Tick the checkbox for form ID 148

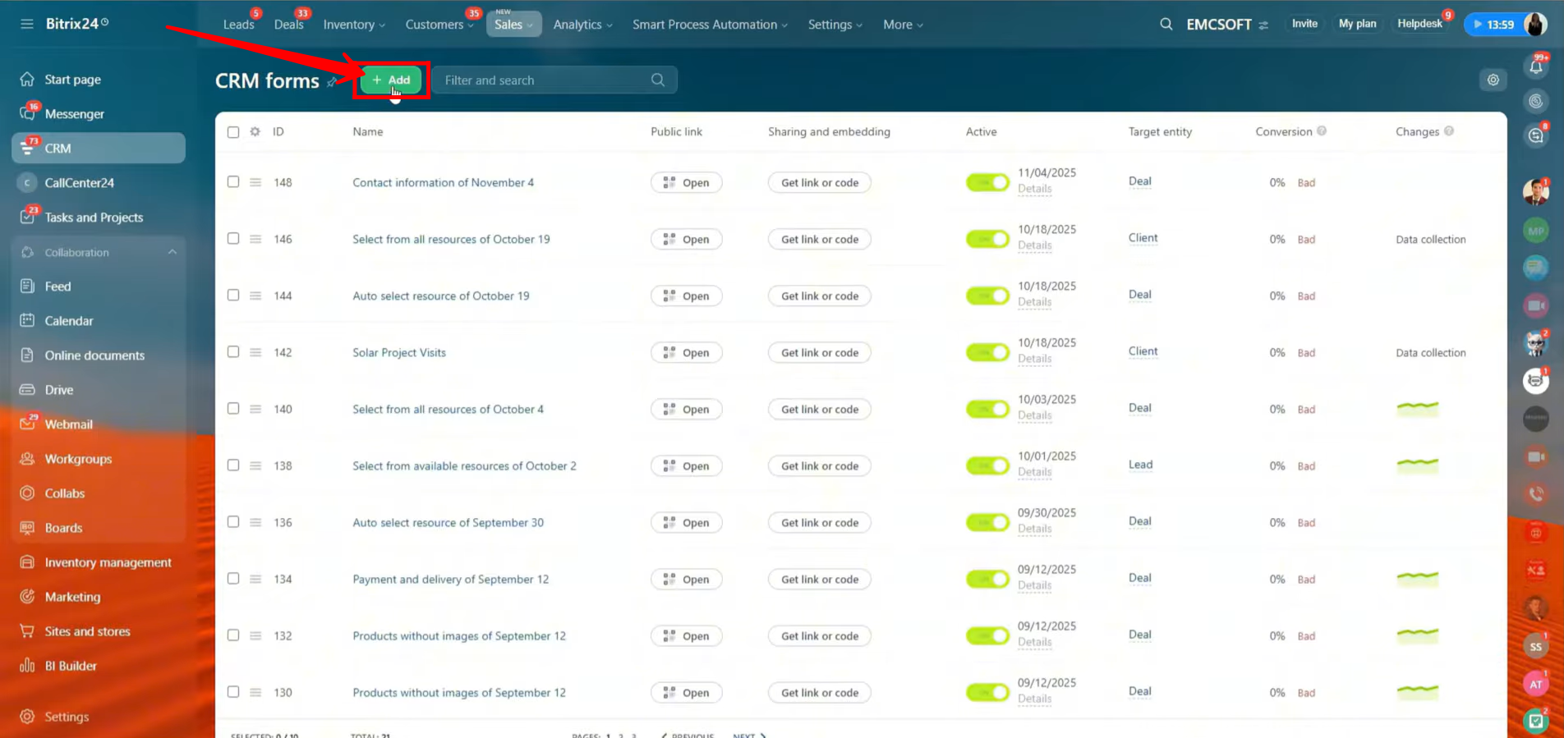(x=233, y=182)
